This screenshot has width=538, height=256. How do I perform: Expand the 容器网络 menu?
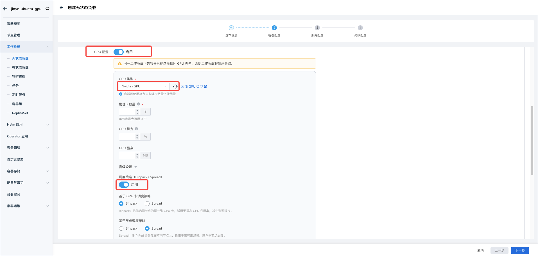[x=48, y=148]
